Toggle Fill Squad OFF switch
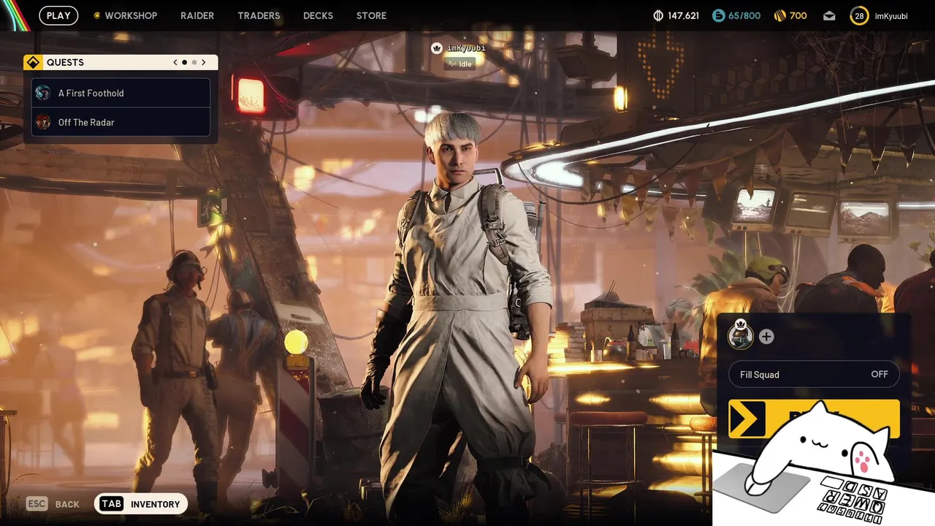Screen dimensions: 935x526 (x=814, y=374)
